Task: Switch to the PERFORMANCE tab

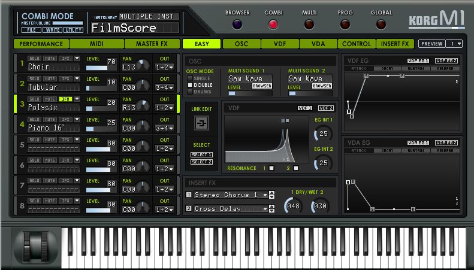Action: pyautogui.click(x=41, y=44)
